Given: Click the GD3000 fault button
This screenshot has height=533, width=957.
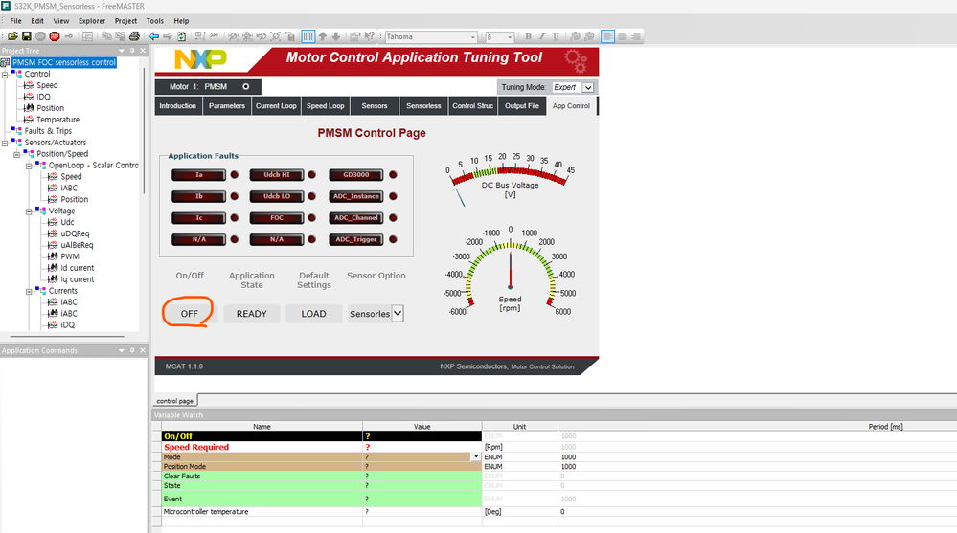Looking at the screenshot, I should pos(355,175).
